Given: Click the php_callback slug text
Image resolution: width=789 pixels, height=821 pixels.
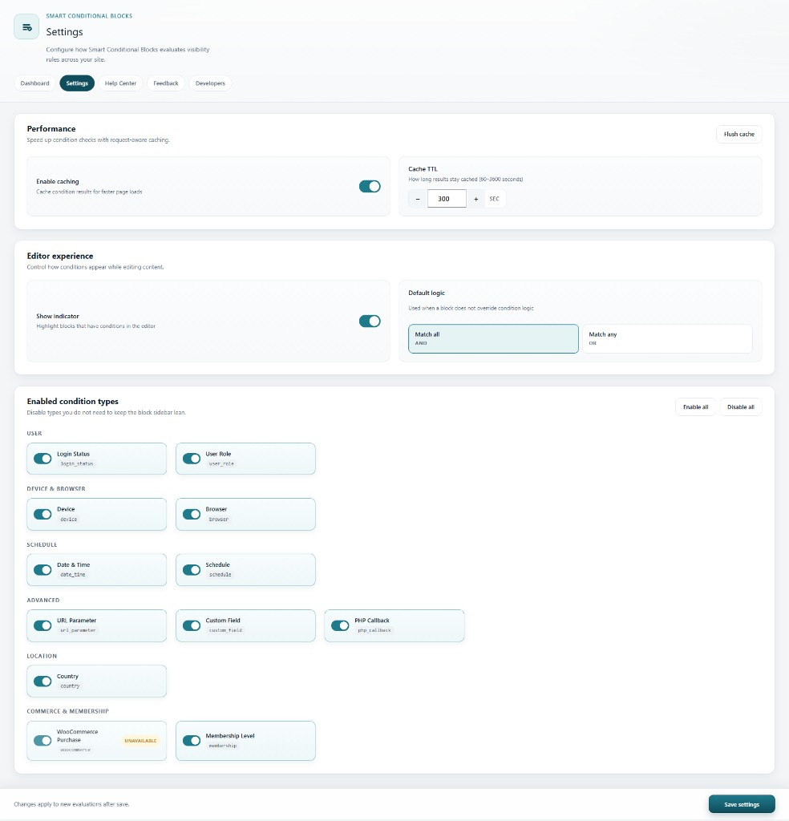Looking at the screenshot, I should click(x=374, y=630).
